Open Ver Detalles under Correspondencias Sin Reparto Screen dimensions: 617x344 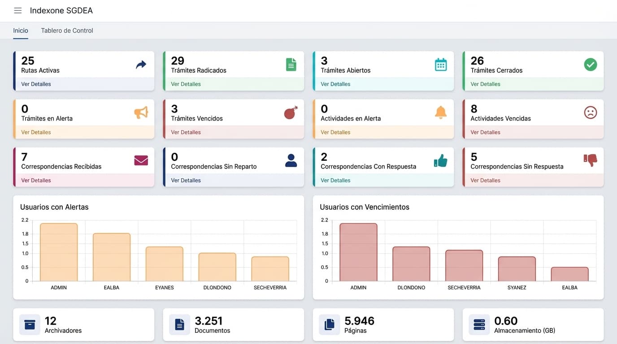coord(186,181)
